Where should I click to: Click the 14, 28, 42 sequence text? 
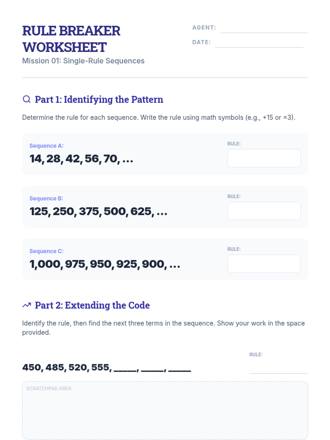pyautogui.click(x=81, y=159)
